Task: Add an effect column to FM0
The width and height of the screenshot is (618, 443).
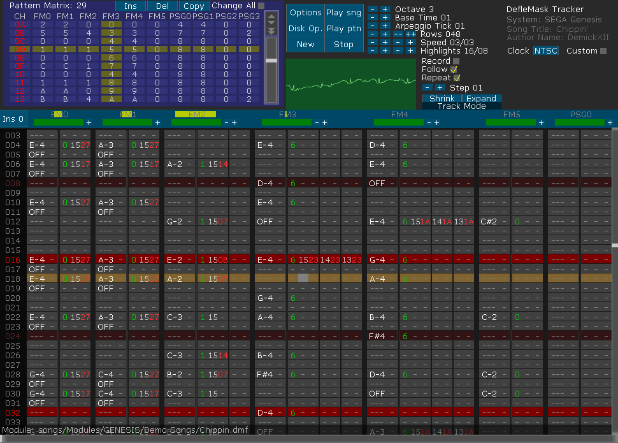Action: pos(89,122)
